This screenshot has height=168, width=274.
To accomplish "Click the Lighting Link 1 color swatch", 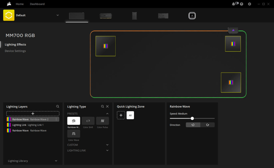I will (9, 125).
